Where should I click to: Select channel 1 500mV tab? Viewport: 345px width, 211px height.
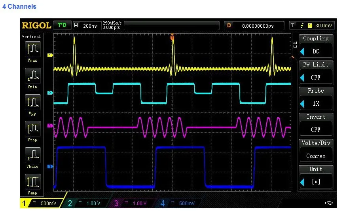point(42,203)
